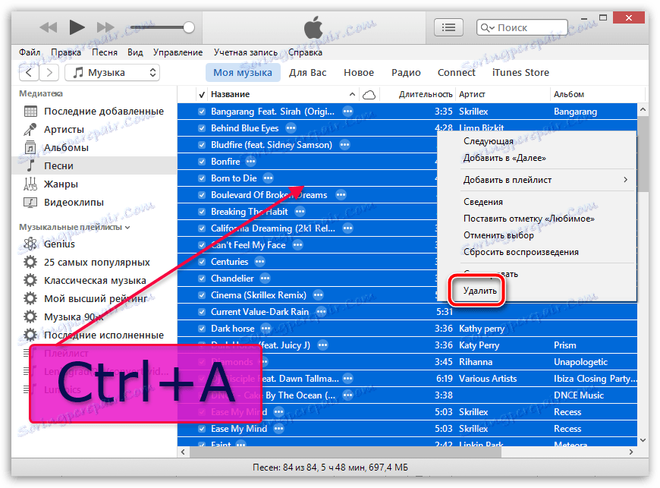
Task: Uncheck the Bonfire song checkbox
Action: click(x=202, y=161)
